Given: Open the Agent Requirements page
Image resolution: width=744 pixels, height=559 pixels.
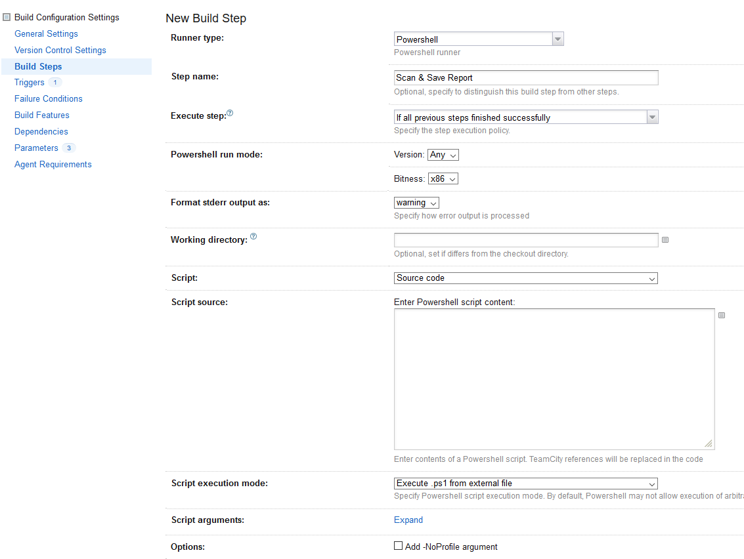Looking at the screenshot, I should click(53, 164).
